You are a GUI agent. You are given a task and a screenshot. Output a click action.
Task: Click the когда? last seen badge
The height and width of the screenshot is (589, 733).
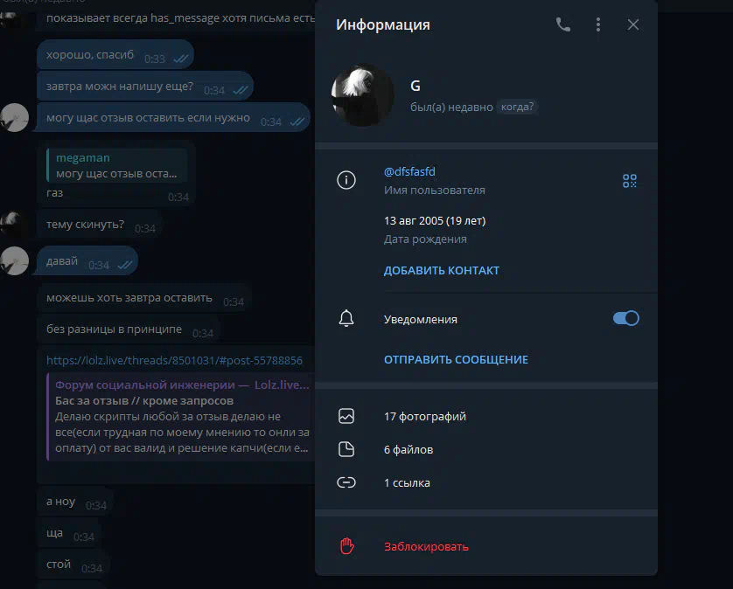coord(517,107)
